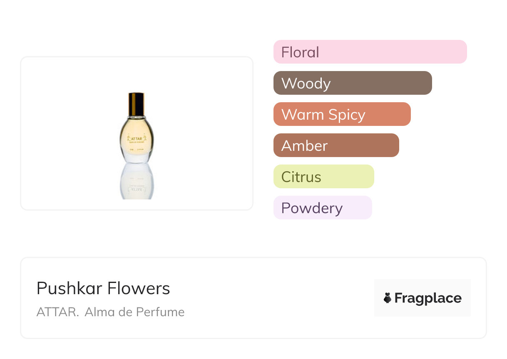Click the clear glass base of the bottle
Screen dimensions: 507x359
[137, 157]
